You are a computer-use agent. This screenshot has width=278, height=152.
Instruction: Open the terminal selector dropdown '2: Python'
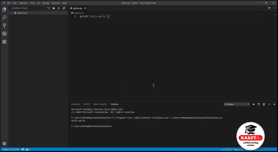[x=236, y=104]
